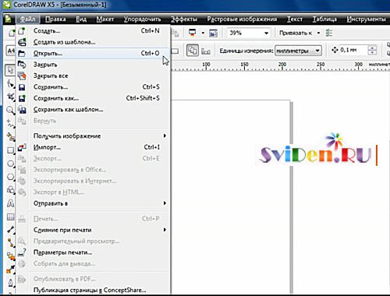The image size is (390, 296).
Task: Decrease nudge offset with down stepper
Action: click(x=372, y=53)
